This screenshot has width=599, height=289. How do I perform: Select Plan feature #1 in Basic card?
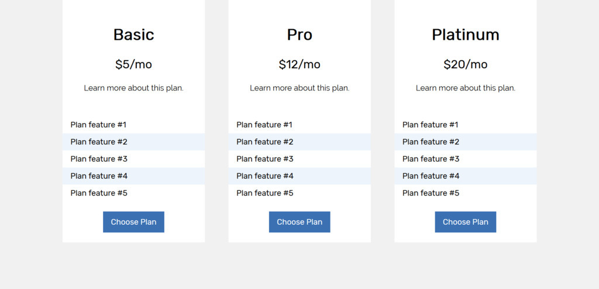click(98, 125)
